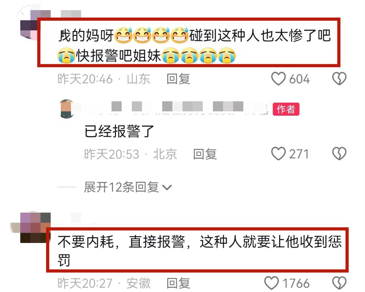Tap the 昨天20:53 · 北京 timestamp

click(130, 154)
